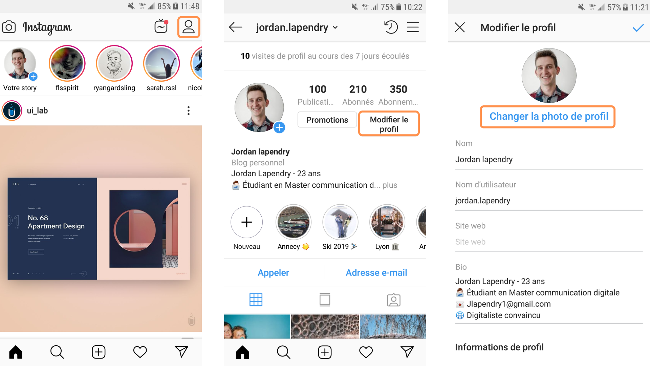The height and width of the screenshot is (366, 650).
Task: Focus the empty Site web field
Action: [x=549, y=242]
